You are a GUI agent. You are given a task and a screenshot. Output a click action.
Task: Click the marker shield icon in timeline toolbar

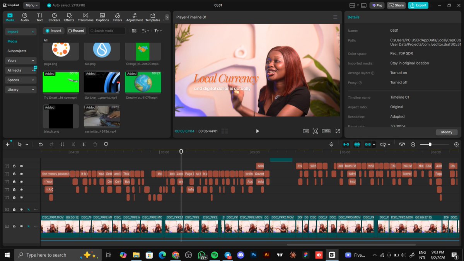coord(106,144)
